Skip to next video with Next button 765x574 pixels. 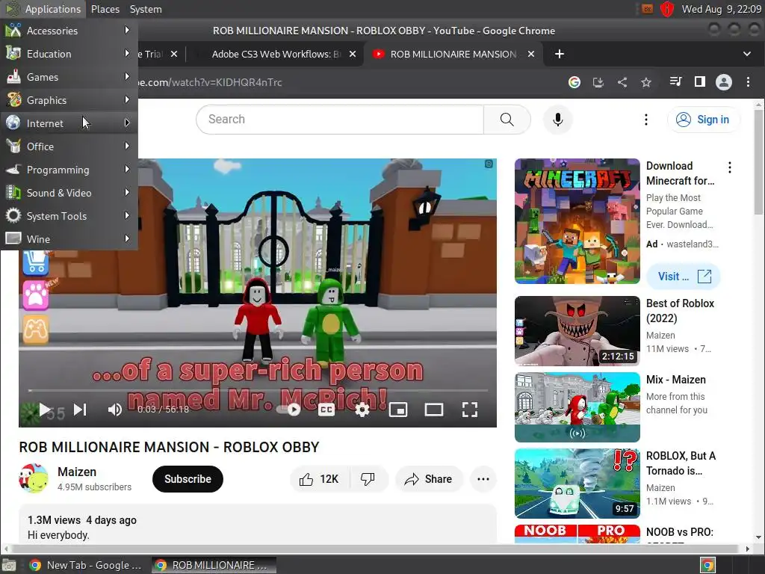pos(80,410)
